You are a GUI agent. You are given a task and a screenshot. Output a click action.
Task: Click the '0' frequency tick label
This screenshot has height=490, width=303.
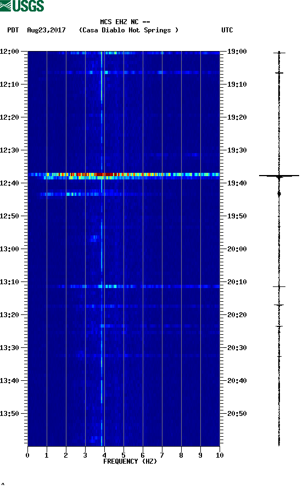[x=27, y=455]
